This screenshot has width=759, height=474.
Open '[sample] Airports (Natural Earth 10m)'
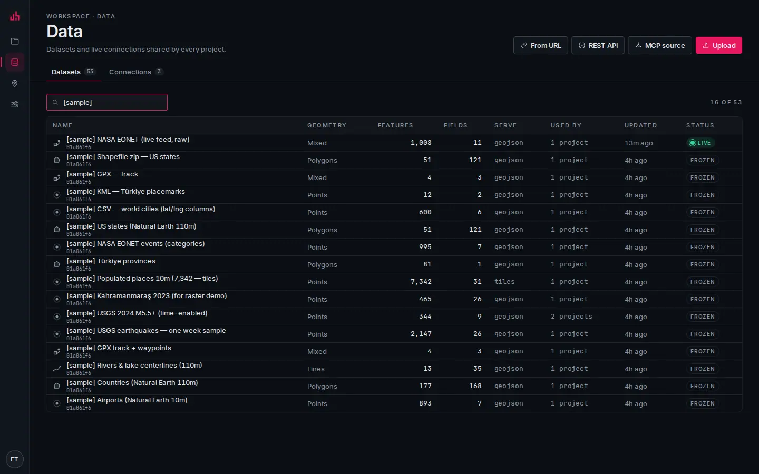click(x=127, y=400)
